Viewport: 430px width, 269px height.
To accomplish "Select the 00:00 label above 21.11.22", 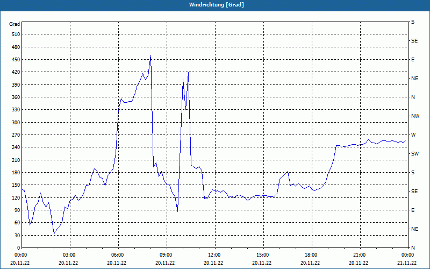I will coord(407,255).
